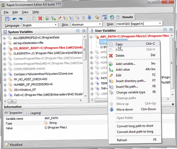Expand all User Variables button
The height and width of the screenshot is (149, 177).
point(171,30)
